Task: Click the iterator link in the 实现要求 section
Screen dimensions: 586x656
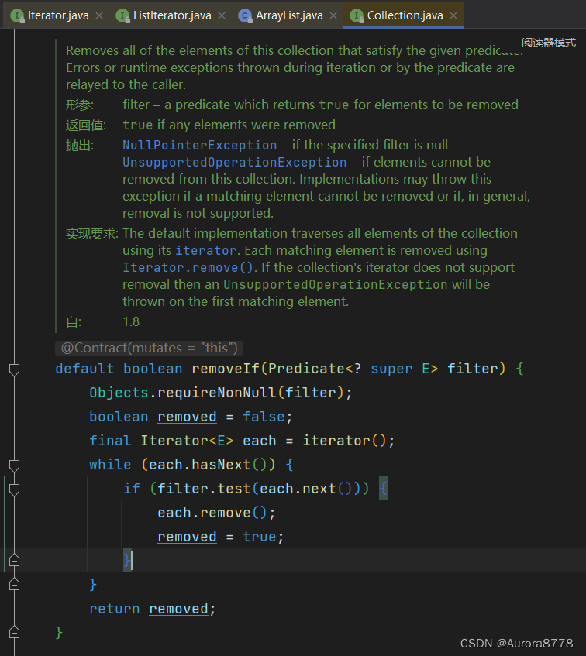Action: tap(205, 249)
